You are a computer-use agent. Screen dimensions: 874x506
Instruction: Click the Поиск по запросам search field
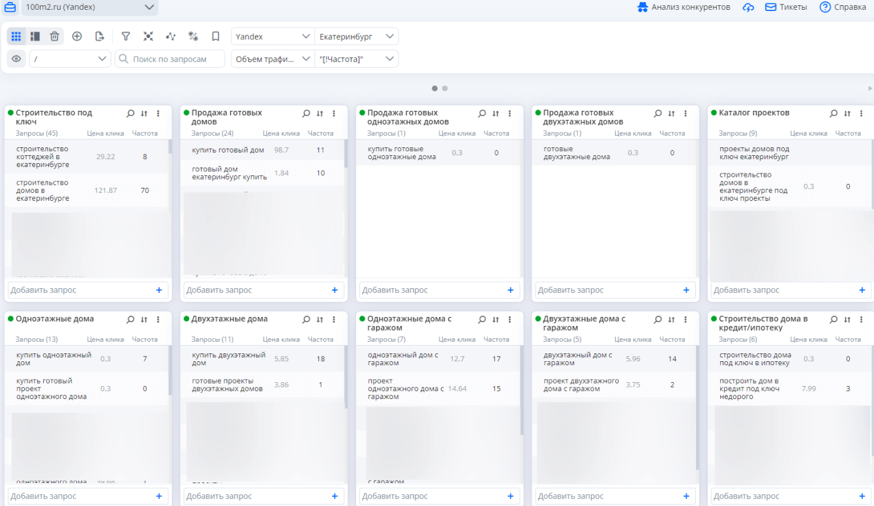pos(170,59)
